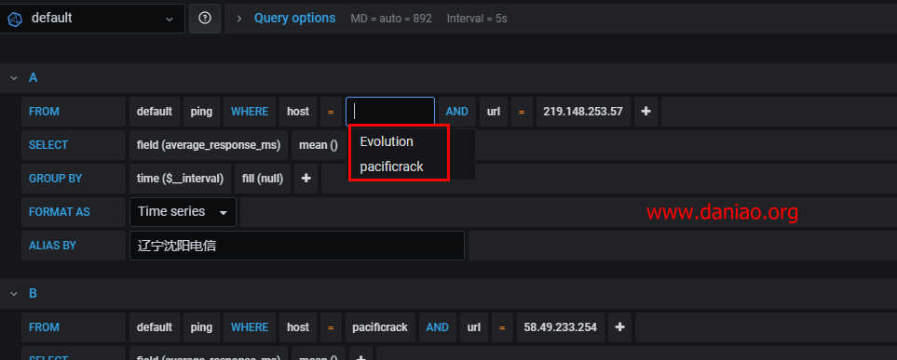897x360 pixels.
Task: Collapse query B chevron
Action: click(x=14, y=293)
